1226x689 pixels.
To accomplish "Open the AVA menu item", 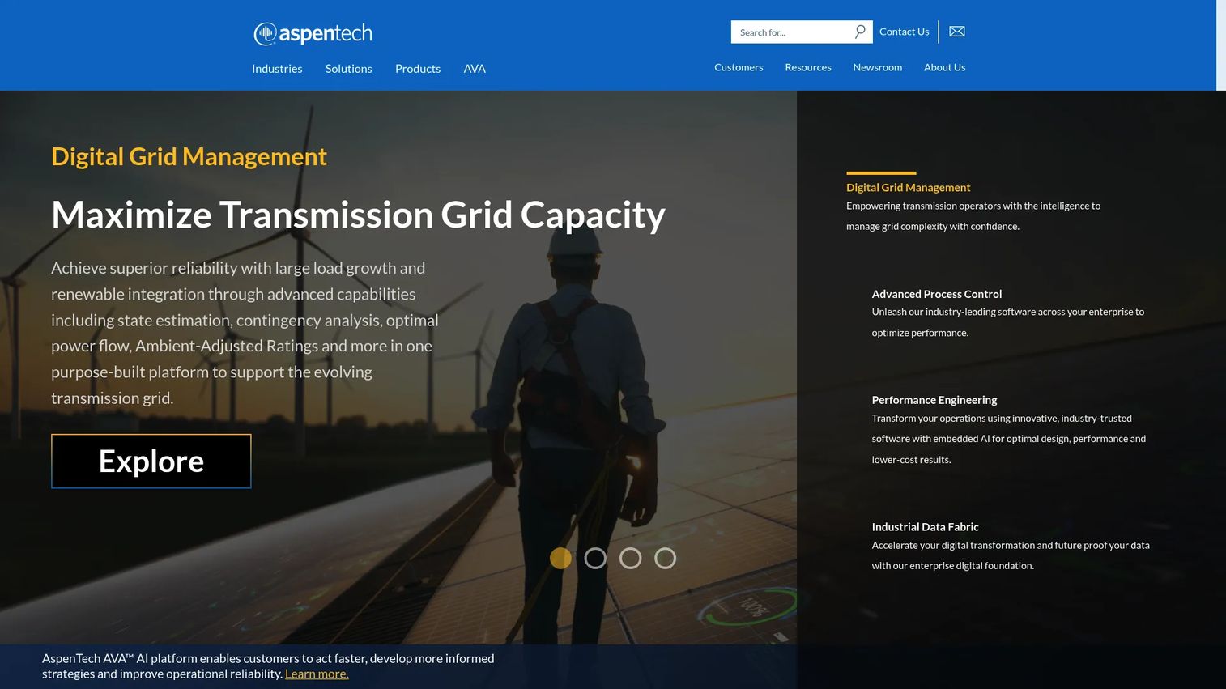I will (475, 69).
